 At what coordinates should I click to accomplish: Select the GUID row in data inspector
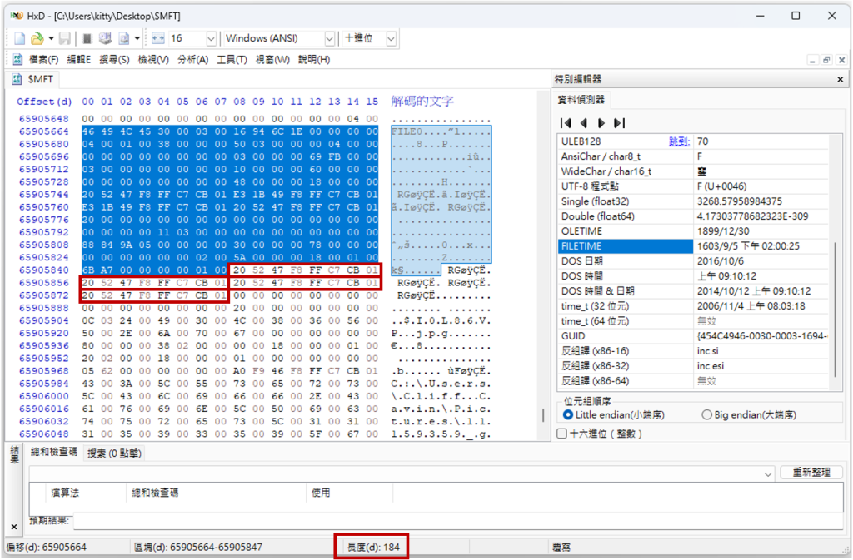(694, 336)
